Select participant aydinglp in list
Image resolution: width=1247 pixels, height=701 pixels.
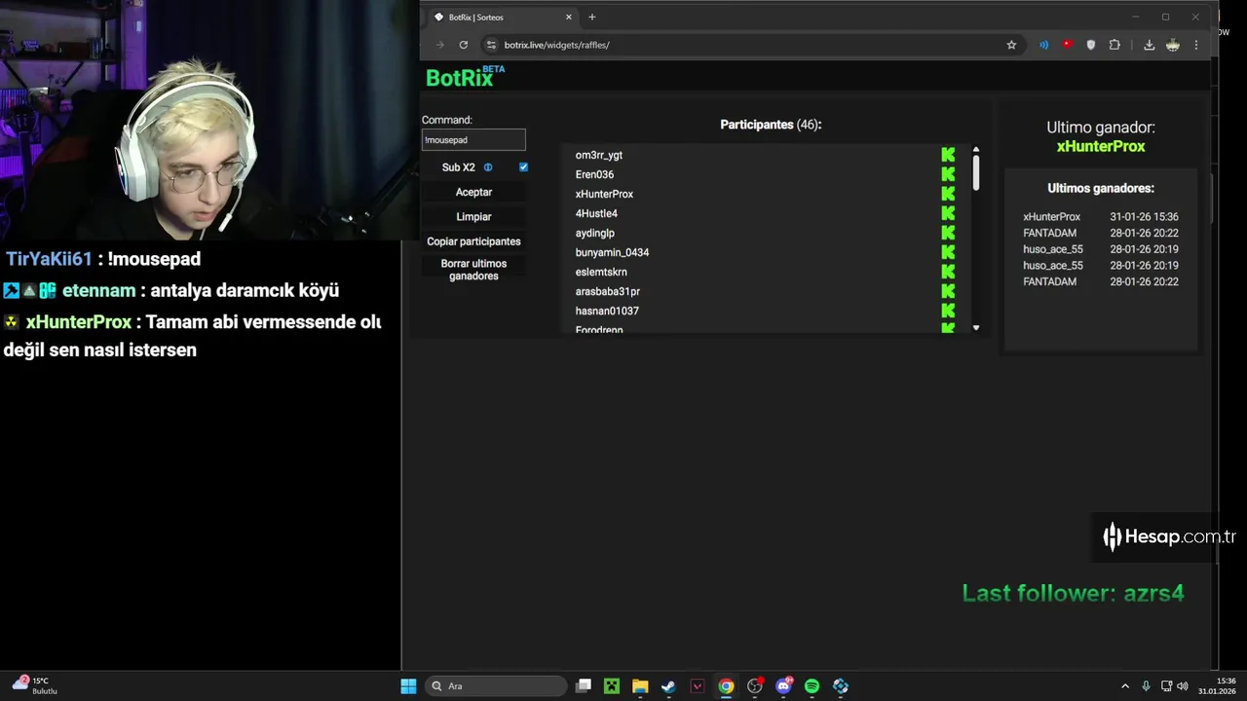(x=594, y=233)
